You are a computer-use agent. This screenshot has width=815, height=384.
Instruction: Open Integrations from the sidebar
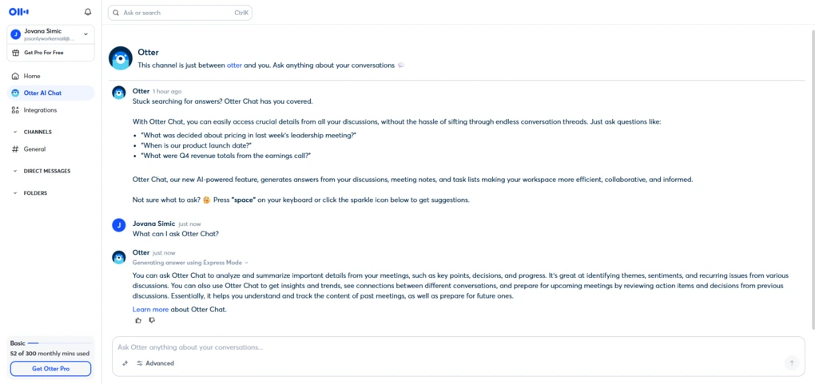(x=40, y=110)
